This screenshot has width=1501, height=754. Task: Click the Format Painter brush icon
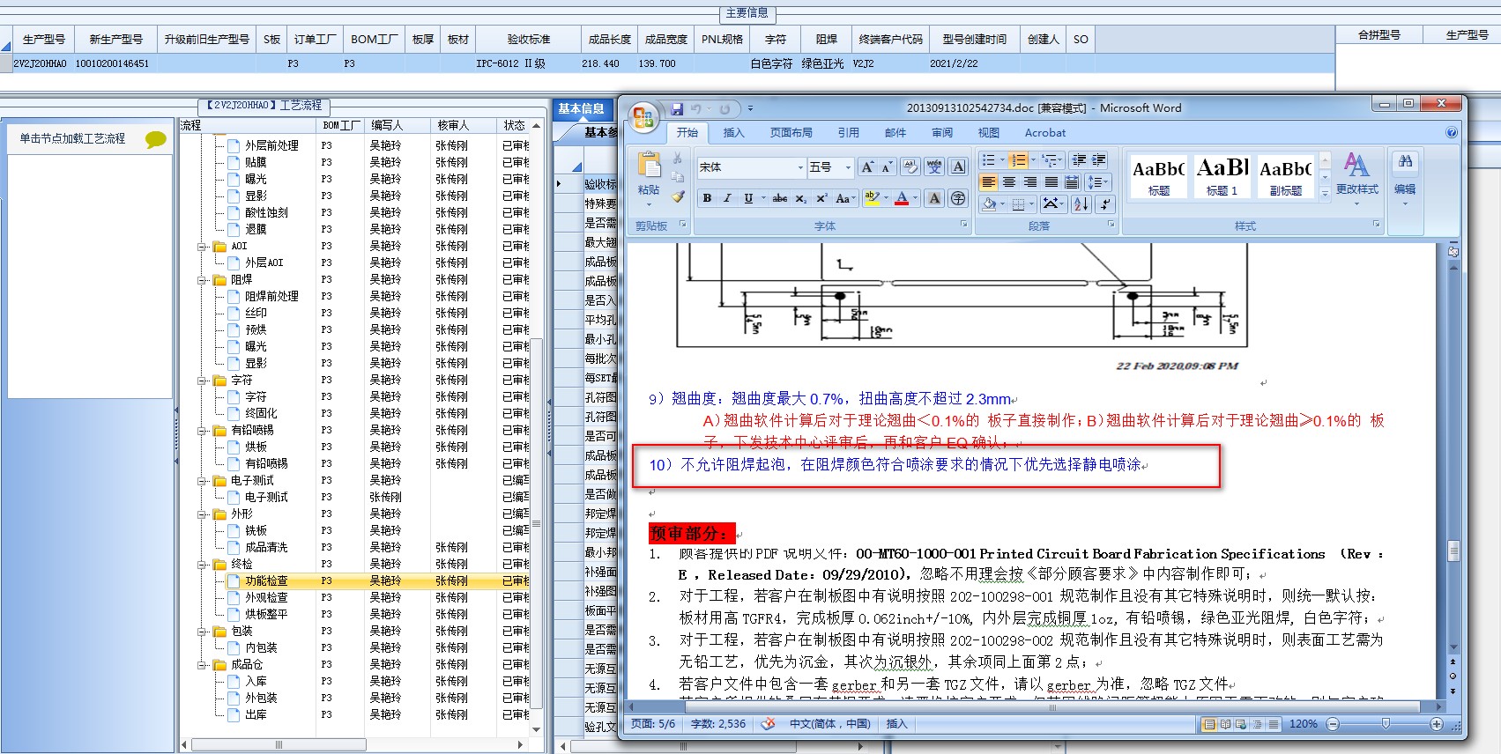pos(677,197)
